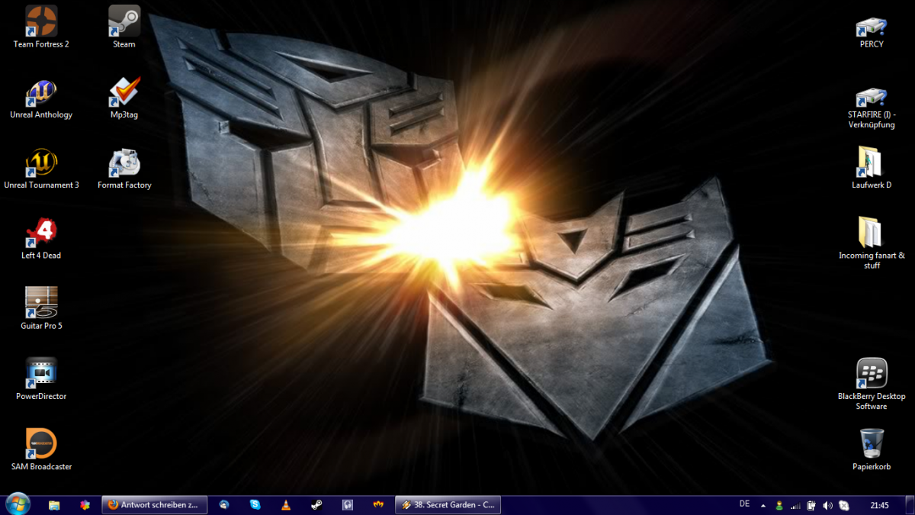The image size is (915, 515).
Task: Click the 'Unreal Tournament 3' icon label
Action: click(x=41, y=185)
